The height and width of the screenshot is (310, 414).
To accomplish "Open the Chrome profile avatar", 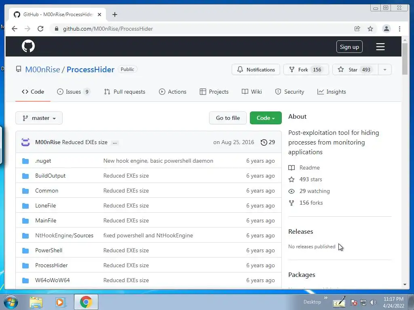I will coord(386,29).
